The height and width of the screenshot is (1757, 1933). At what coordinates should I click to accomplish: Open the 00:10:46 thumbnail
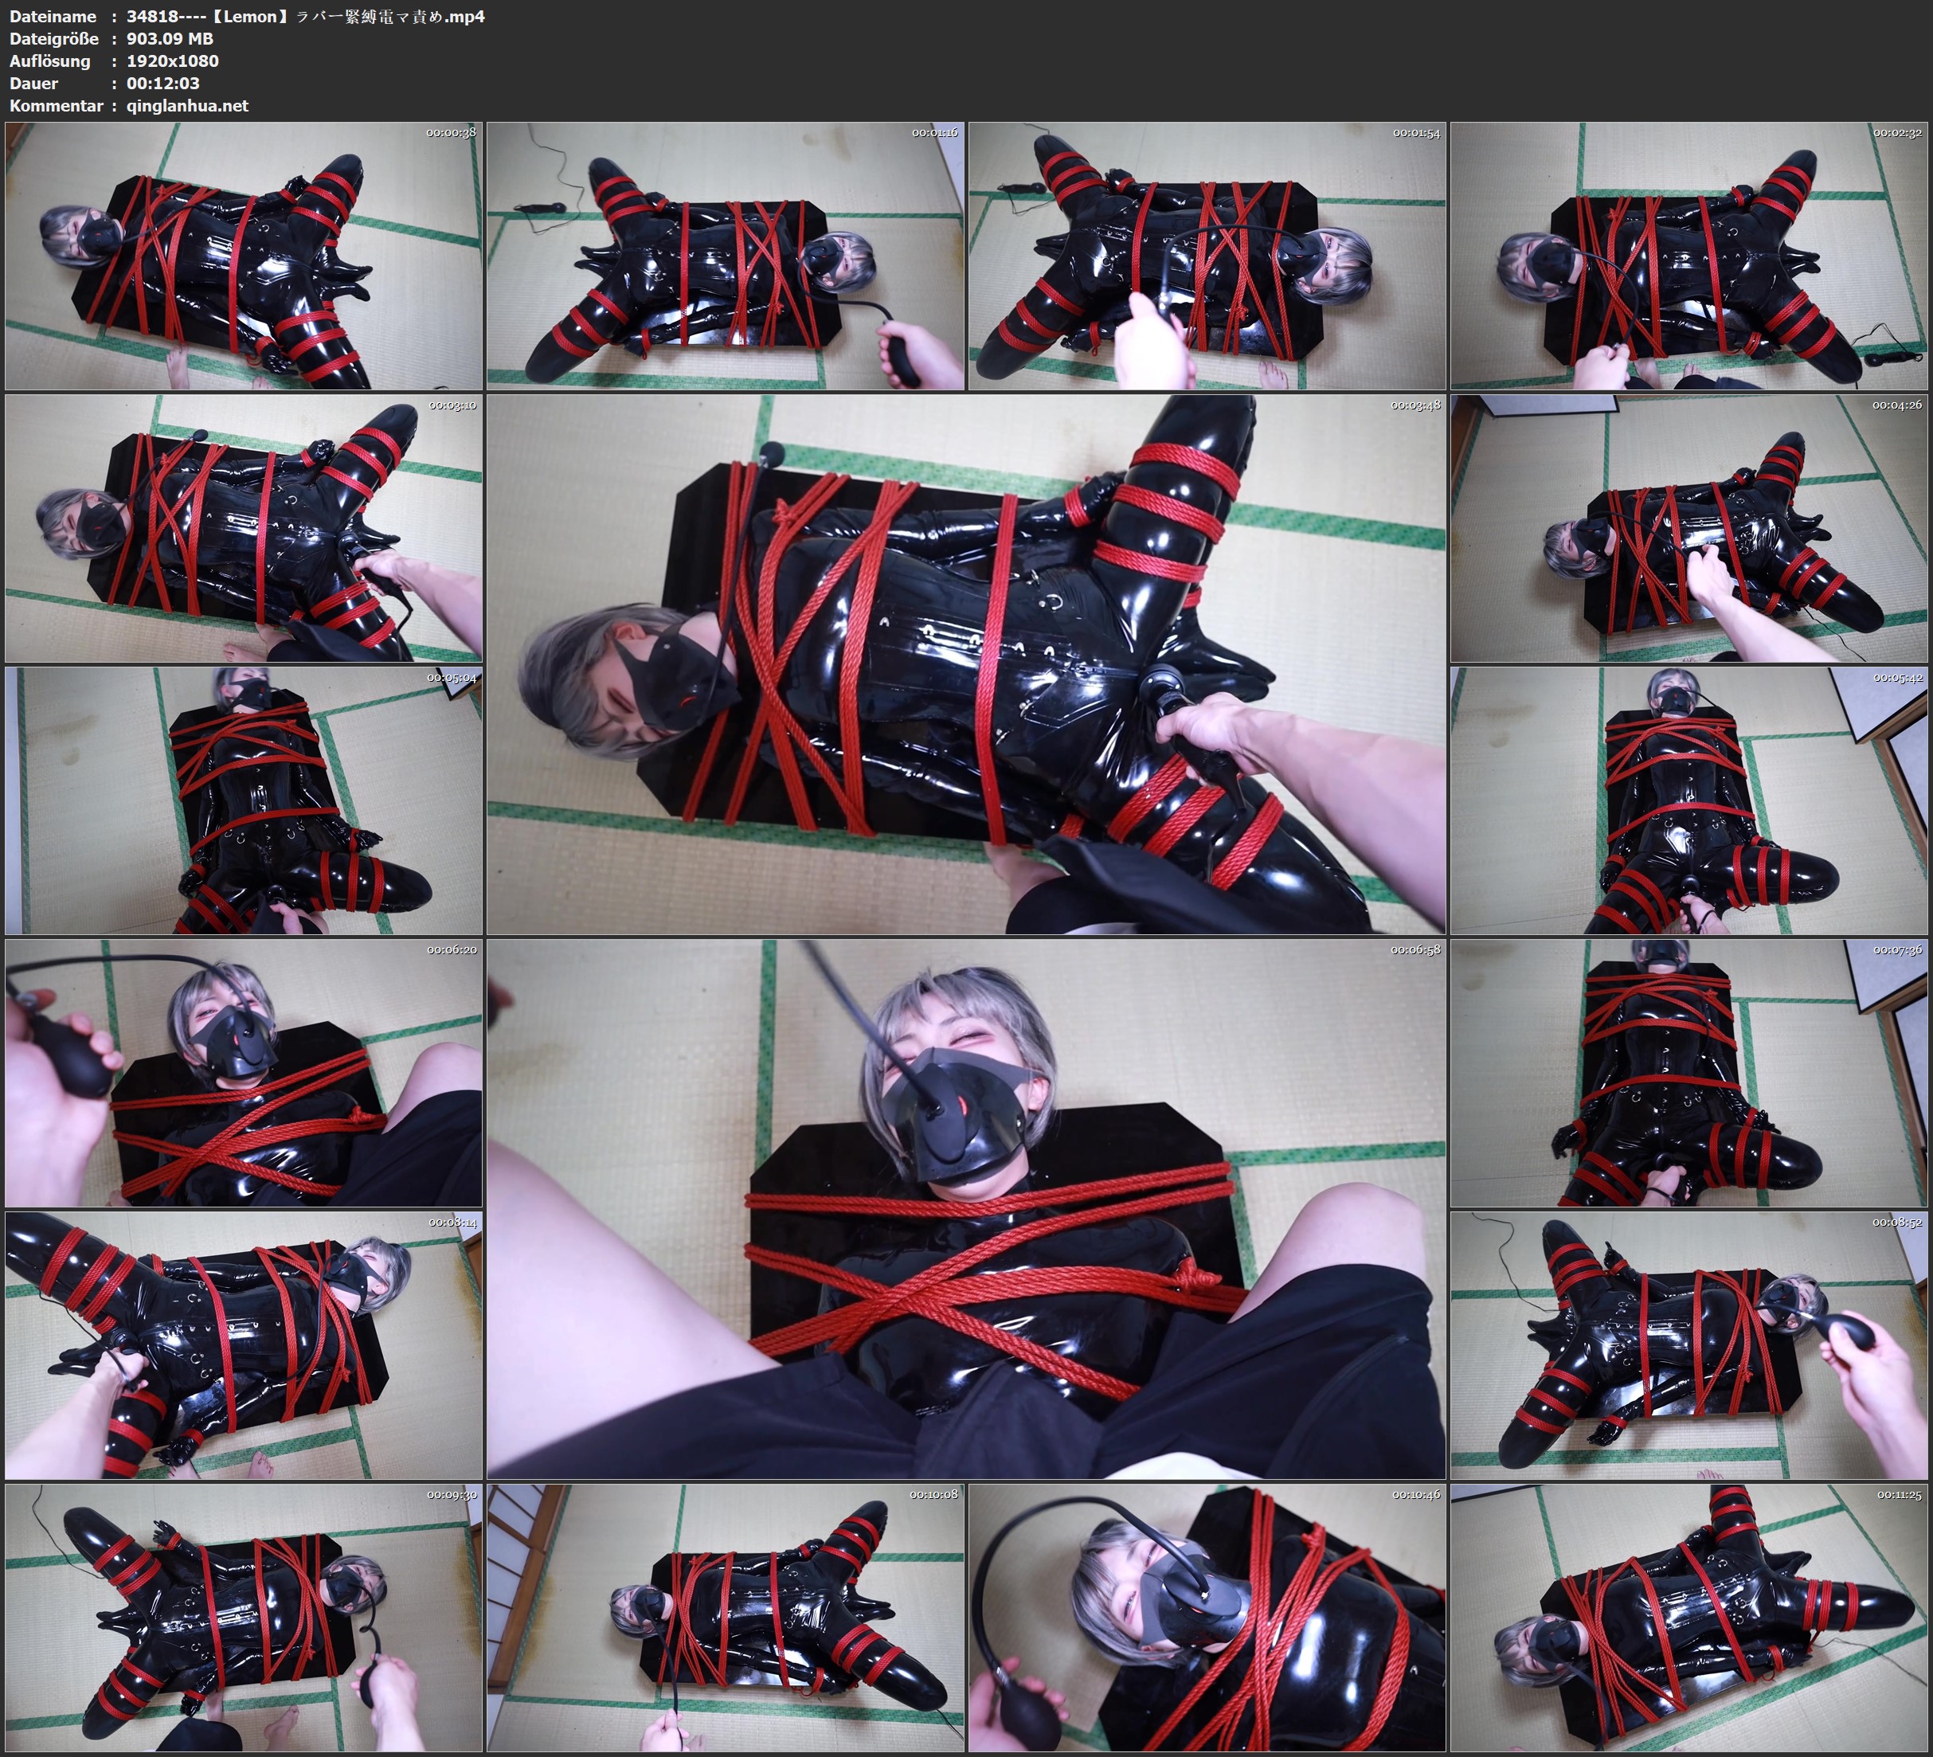1206,1618
